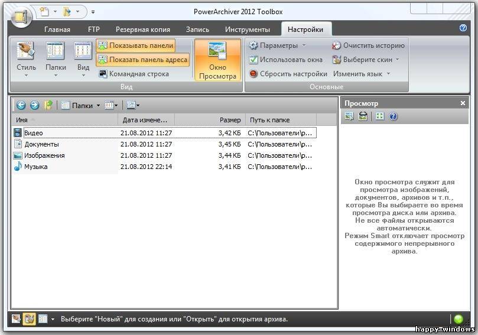Open the Изменить язык dropdown

point(362,74)
